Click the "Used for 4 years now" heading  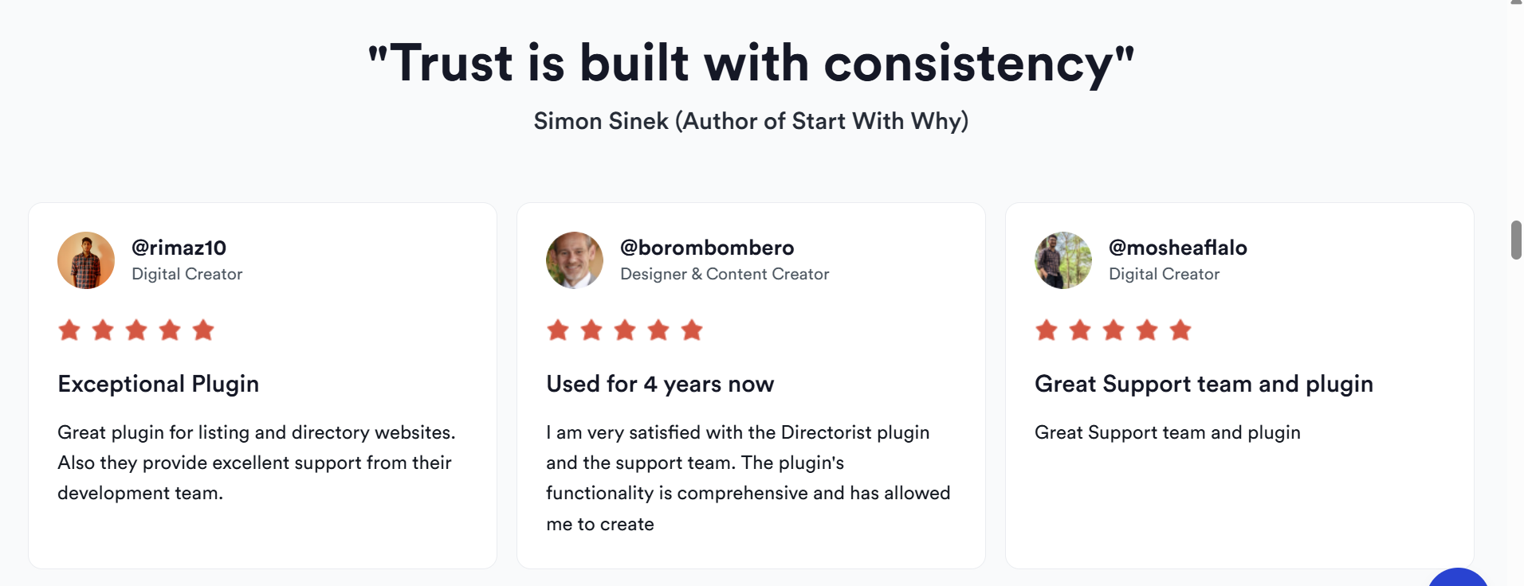(x=660, y=384)
